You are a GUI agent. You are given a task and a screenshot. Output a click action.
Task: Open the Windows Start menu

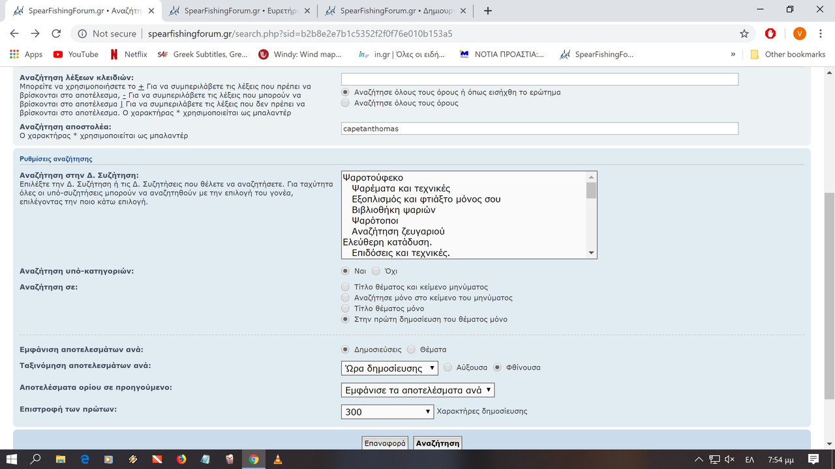12,459
